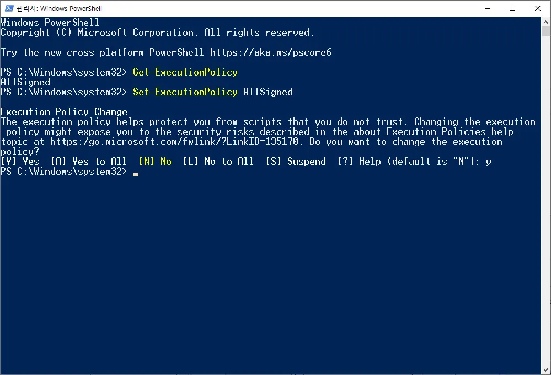Click the highlighted '[N] No' option
551x375 pixels.
(155, 162)
